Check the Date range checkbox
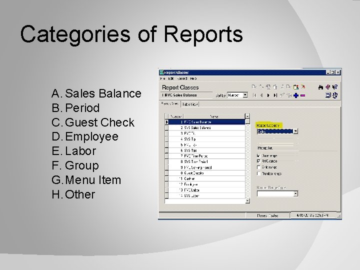Screen dimensions: 360x270 pos(259,155)
